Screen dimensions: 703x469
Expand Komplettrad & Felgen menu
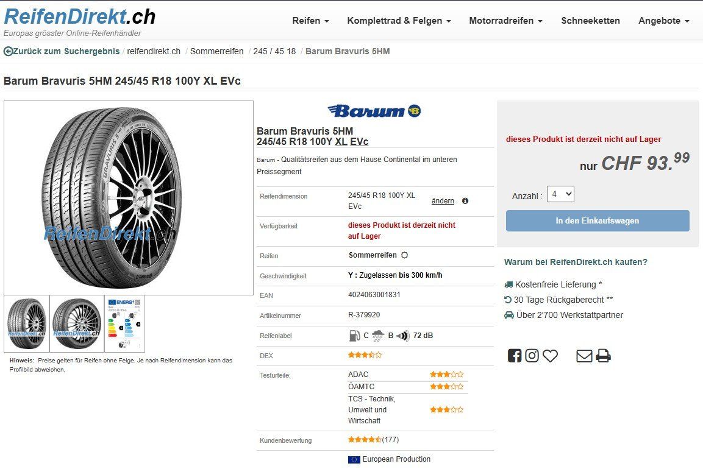[399, 21]
